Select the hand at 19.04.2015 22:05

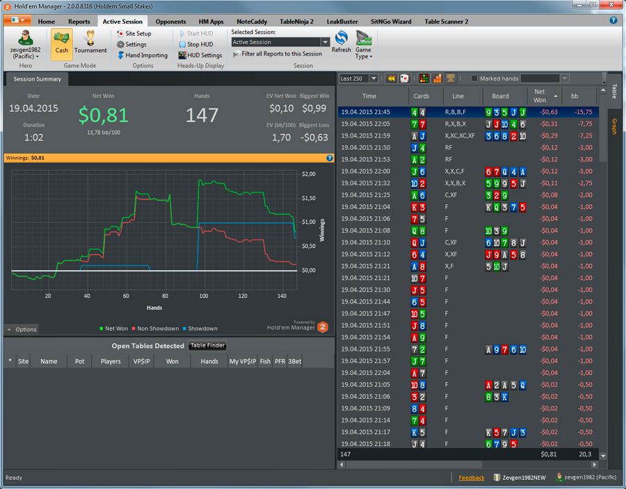point(468,124)
